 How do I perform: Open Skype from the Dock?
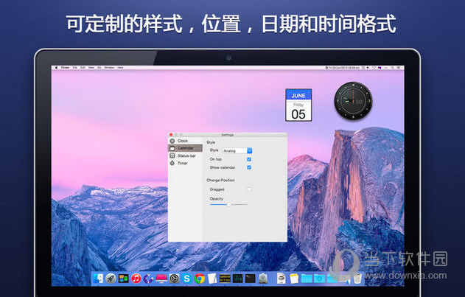click(187, 279)
